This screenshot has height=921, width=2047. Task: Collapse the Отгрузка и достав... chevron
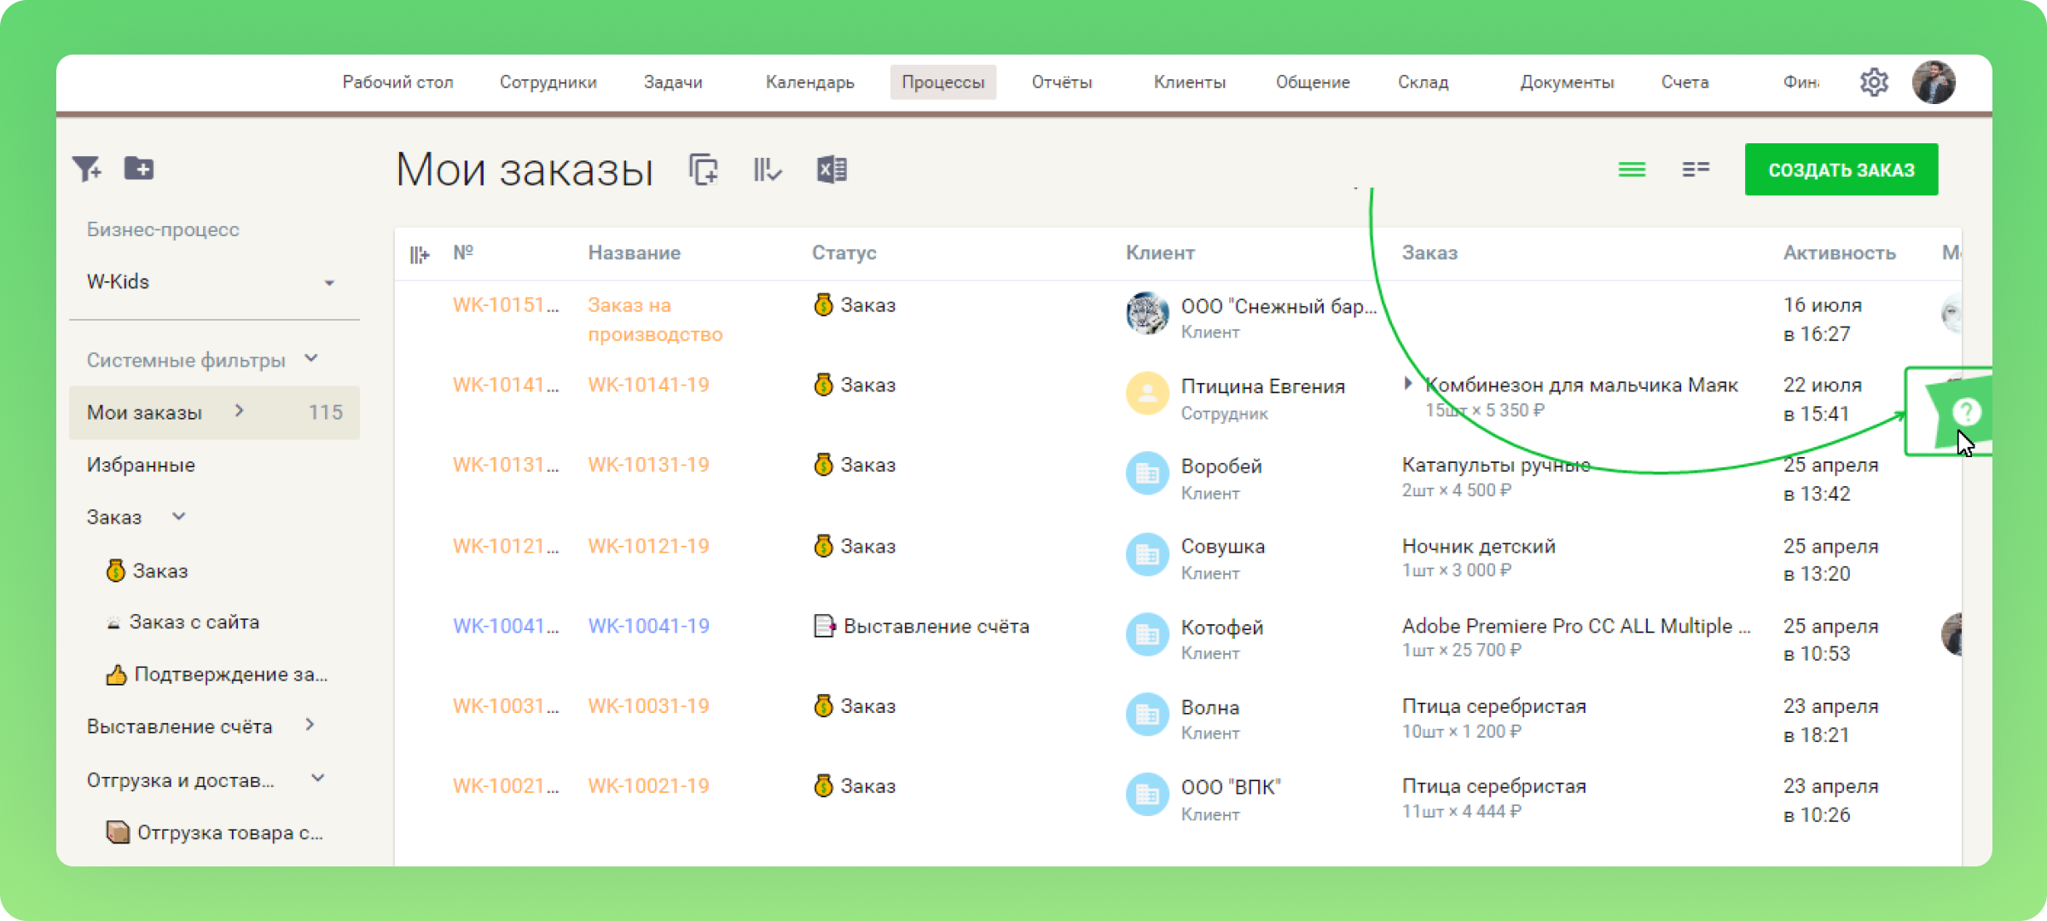(x=318, y=778)
